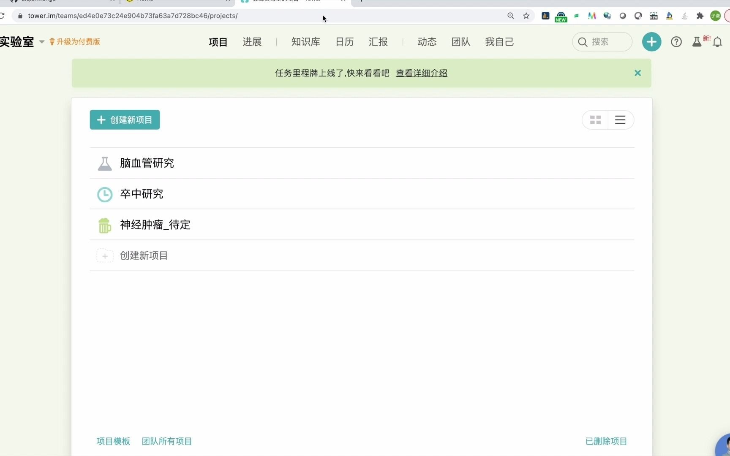The height and width of the screenshot is (456, 730).
Task: Open the Java cup extension icon
Action: point(685,16)
